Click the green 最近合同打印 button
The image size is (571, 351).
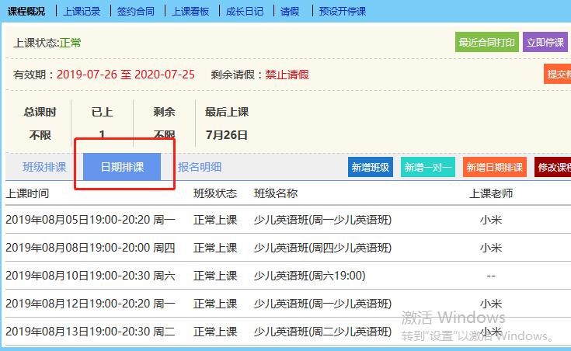(486, 43)
